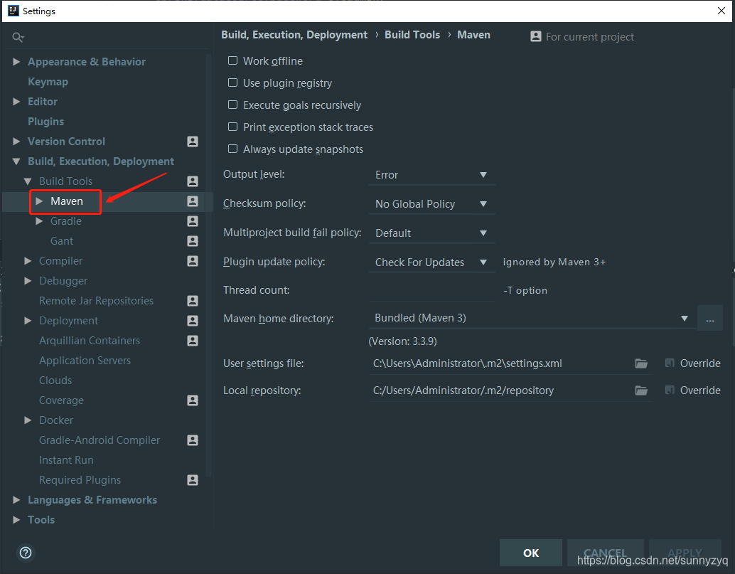Click the project-scope icon next to Version Control
The image size is (735, 574).
pos(192,142)
